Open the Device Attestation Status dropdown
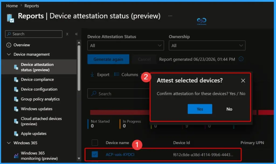Viewport: 276px width, 164px height. tap(126, 46)
